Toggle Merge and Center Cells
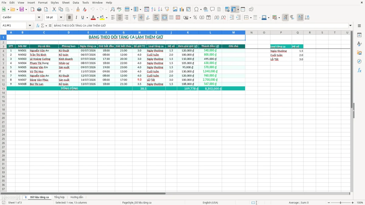365x205 pixels. (165, 18)
